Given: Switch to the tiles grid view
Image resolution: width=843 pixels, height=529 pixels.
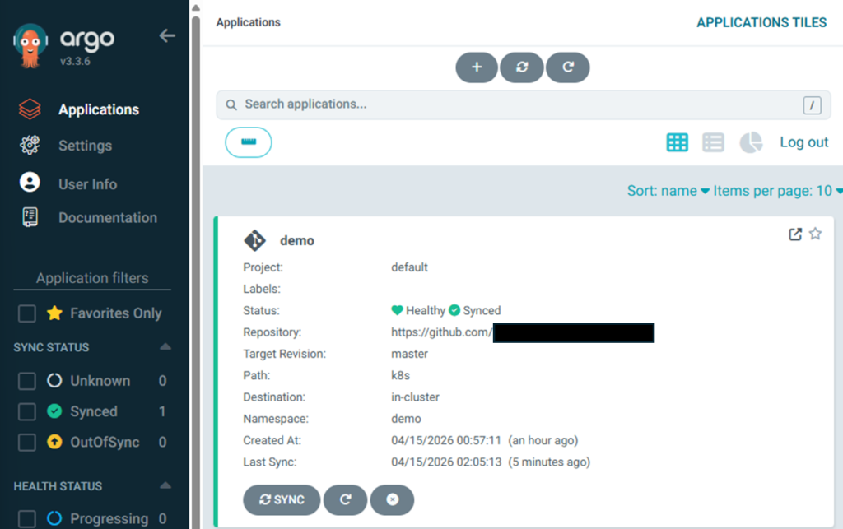Looking at the screenshot, I should point(677,142).
